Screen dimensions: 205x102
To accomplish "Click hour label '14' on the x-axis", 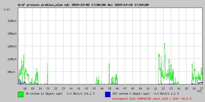I will [x=179, y=88].
